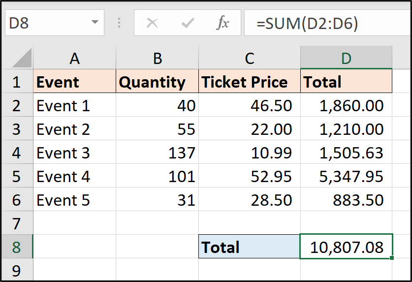Select quantity cell with value 55
The height and width of the screenshot is (282, 412).
click(157, 128)
